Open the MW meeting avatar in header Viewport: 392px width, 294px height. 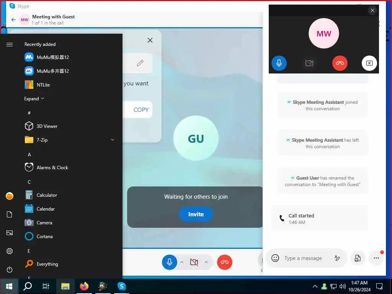point(24,20)
